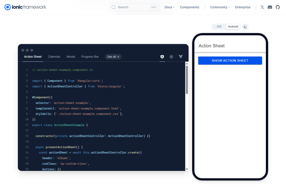Click the CTRL K shortcut badge
286x191 pixels.
pos(154,7)
